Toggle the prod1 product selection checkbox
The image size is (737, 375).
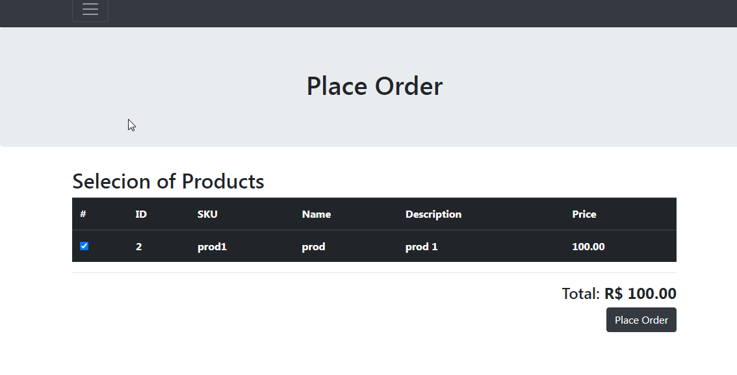tap(84, 246)
